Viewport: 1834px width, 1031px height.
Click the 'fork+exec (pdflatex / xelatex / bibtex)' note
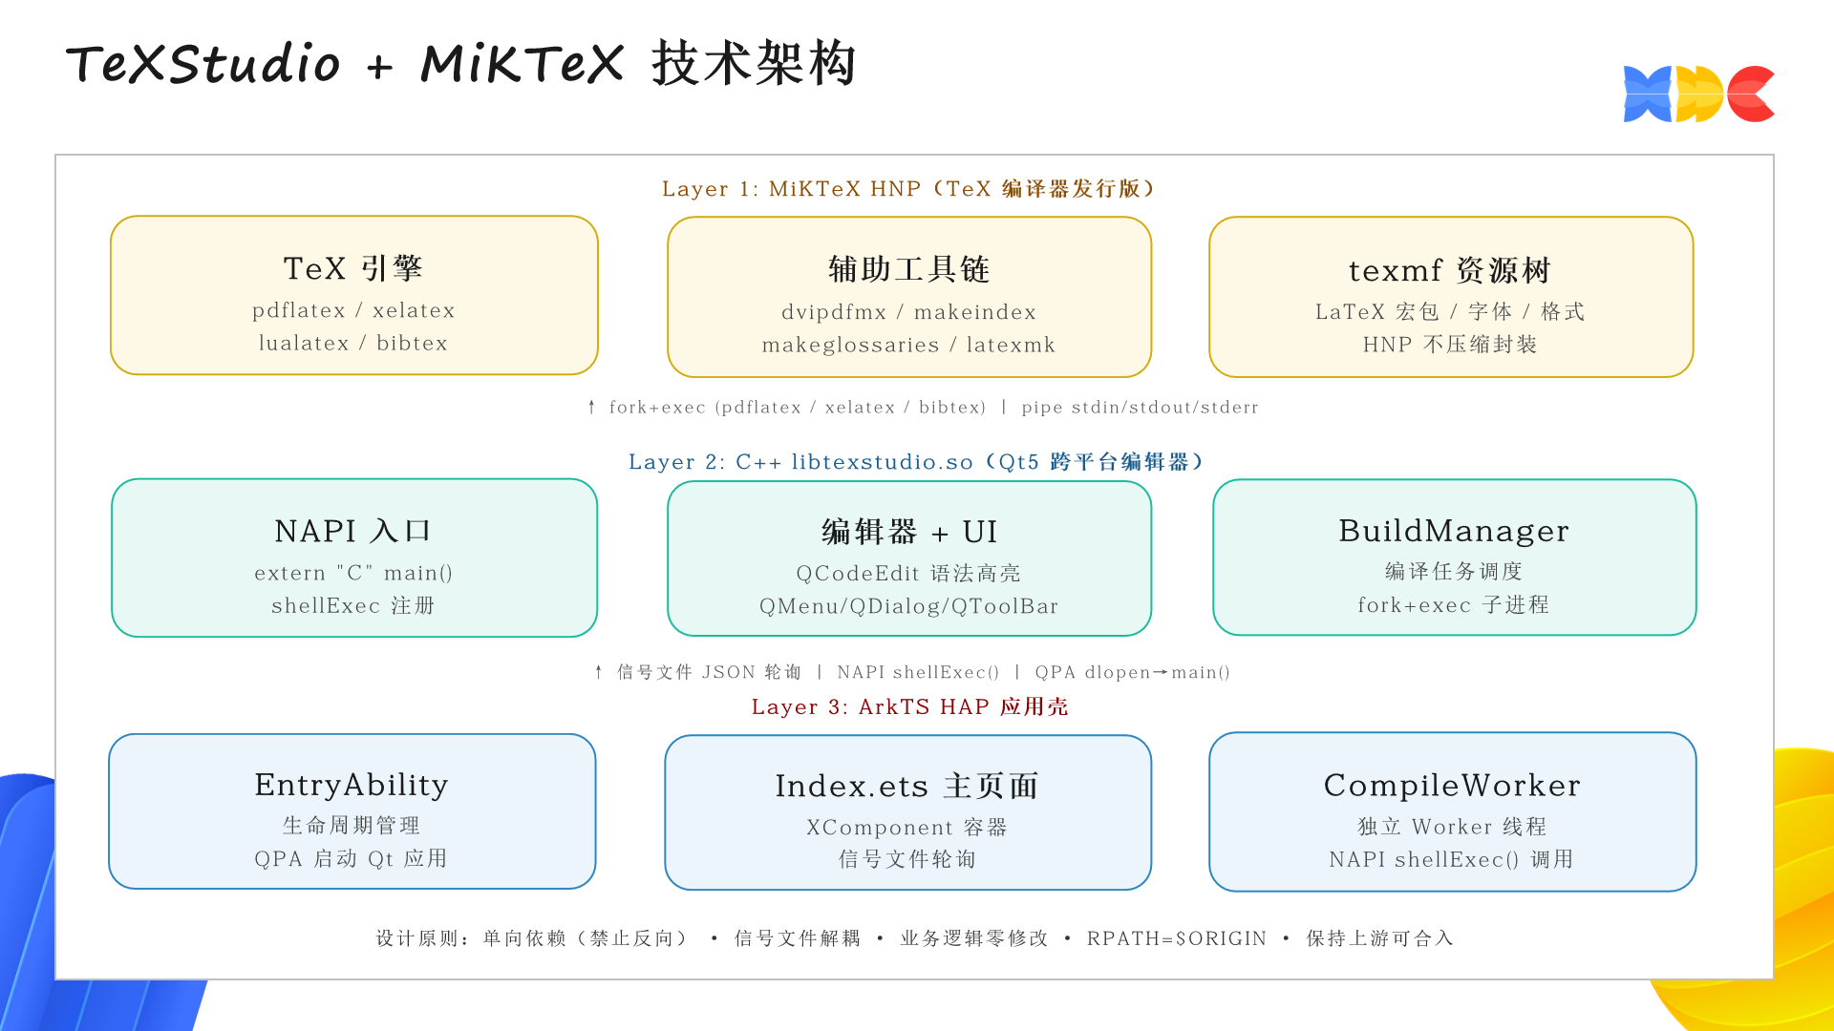797,407
